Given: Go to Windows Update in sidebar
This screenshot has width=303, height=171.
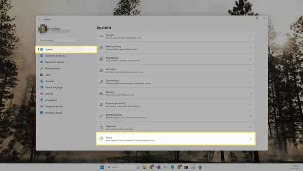Looking at the screenshot, I should click(53, 113).
